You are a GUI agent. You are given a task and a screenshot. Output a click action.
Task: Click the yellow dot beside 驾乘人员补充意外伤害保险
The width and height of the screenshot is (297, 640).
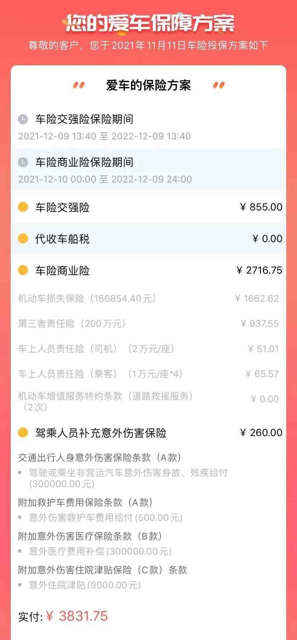[23, 433]
